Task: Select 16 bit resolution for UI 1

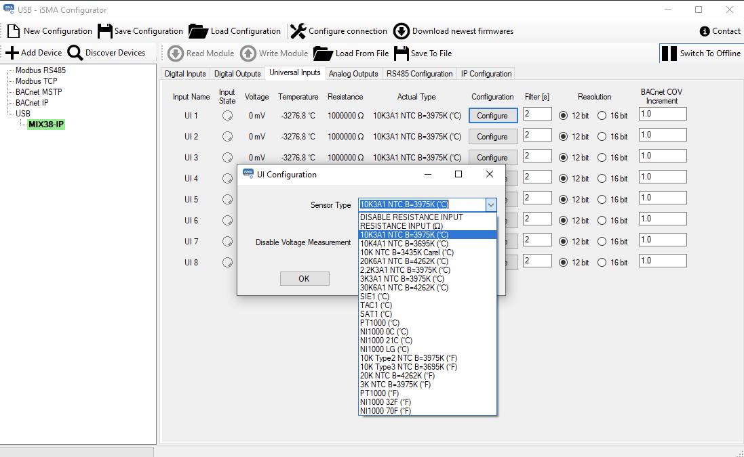Action: (602, 116)
